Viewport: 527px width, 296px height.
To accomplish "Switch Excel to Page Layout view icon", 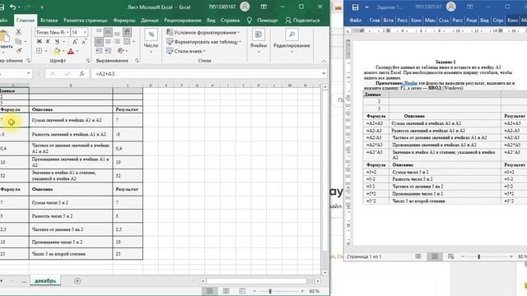I will [226, 290].
